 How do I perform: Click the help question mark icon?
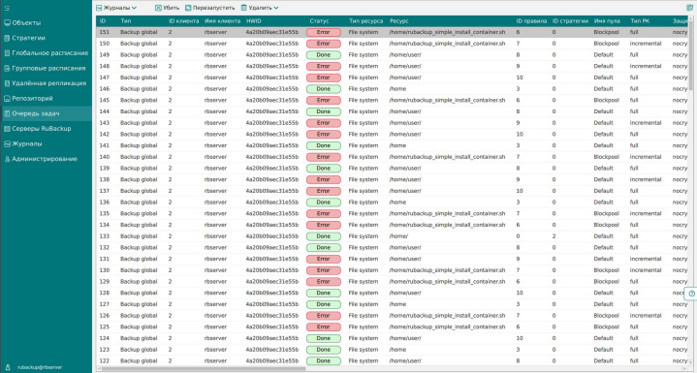click(x=691, y=294)
